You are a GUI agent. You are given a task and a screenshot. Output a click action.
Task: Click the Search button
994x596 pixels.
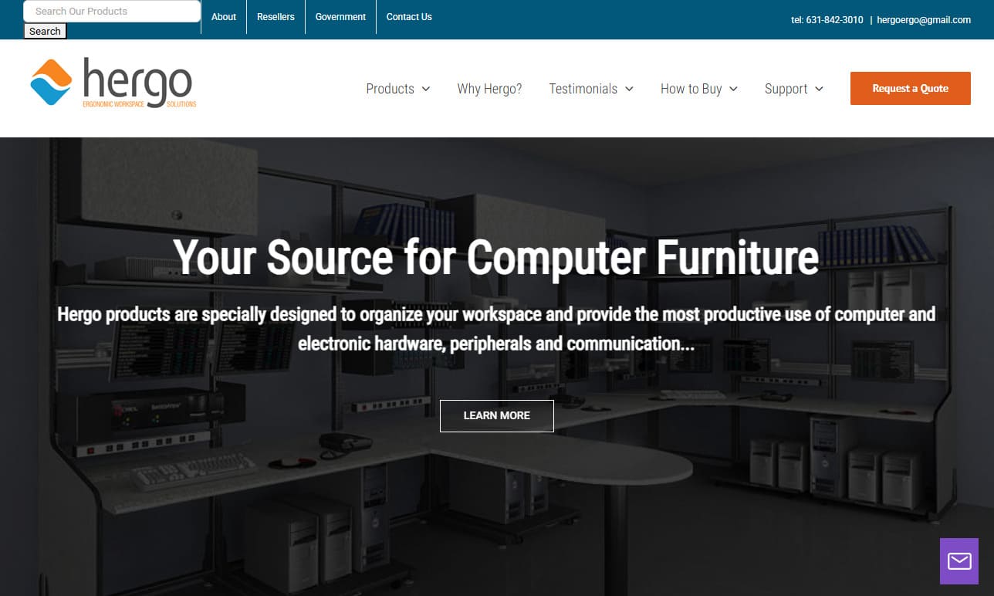[x=44, y=31]
